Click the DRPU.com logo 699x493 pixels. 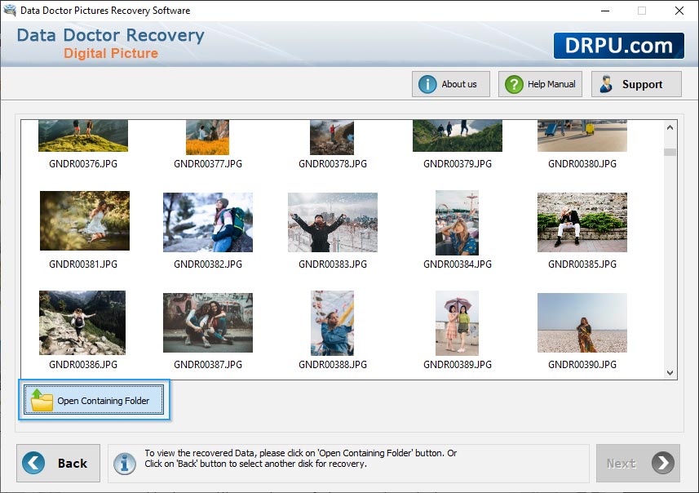click(x=619, y=46)
